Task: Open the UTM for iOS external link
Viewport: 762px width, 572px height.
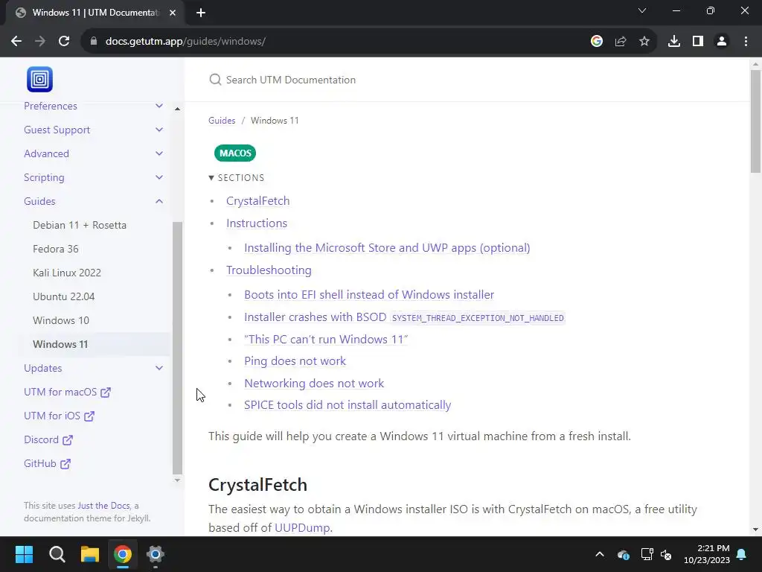Action: tap(59, 416)
